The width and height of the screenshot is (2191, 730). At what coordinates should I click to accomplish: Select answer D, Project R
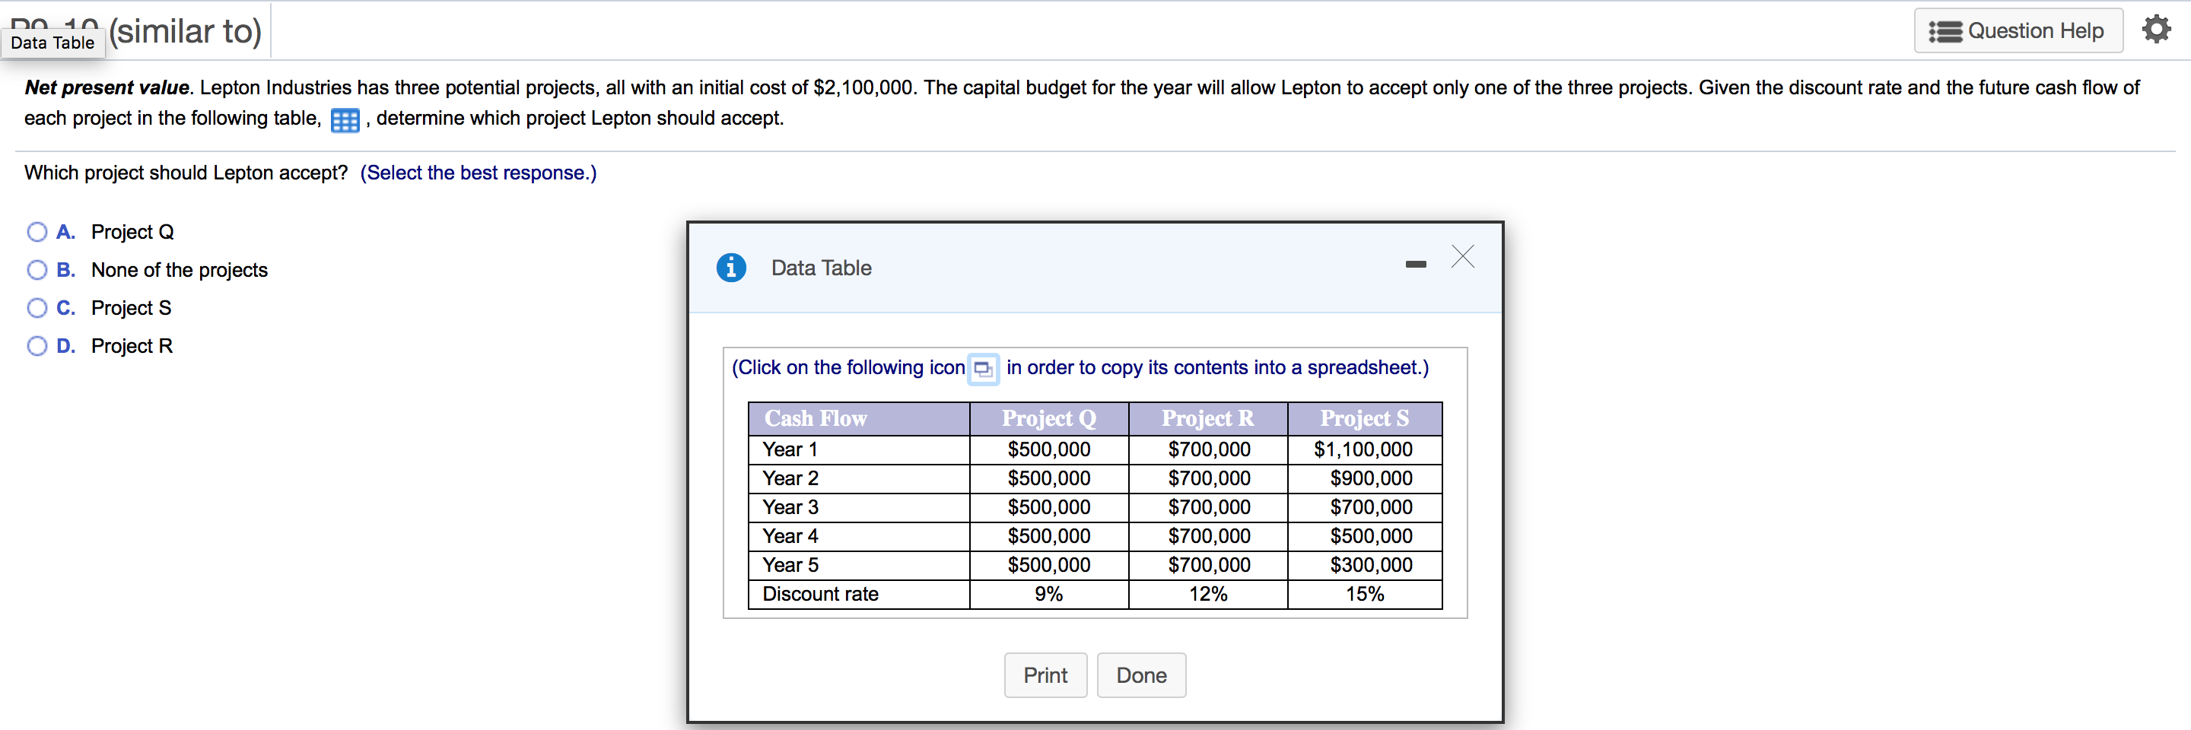37,345
